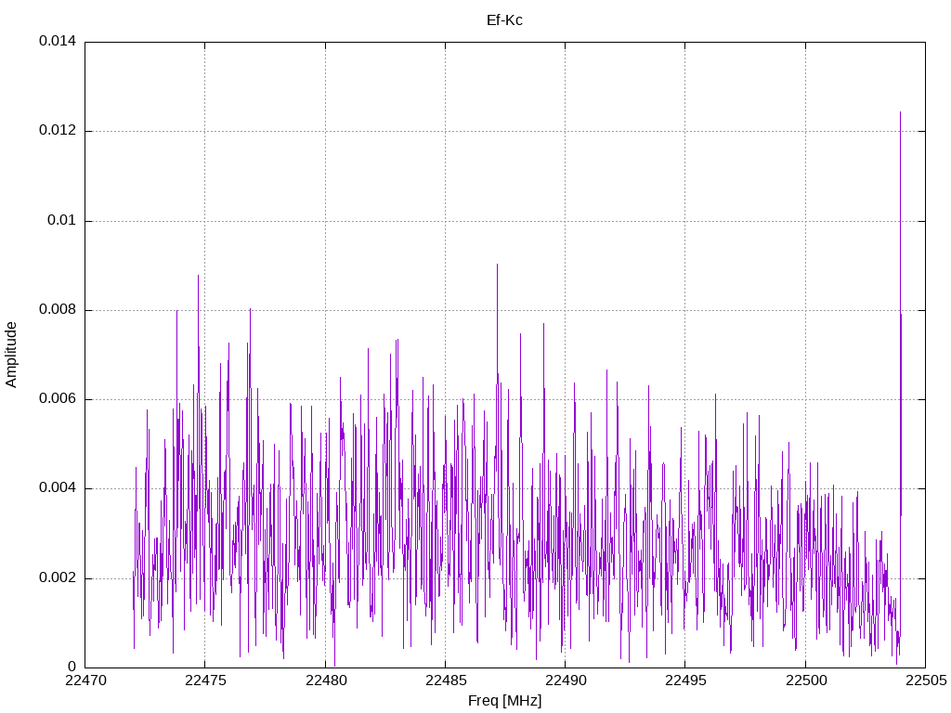Select the 0.008 y-axis tick label
The image size is (951, 713).
[57, 310]
